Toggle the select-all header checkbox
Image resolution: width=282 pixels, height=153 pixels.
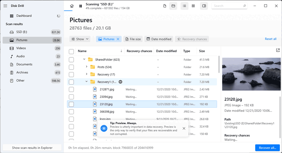71,51
